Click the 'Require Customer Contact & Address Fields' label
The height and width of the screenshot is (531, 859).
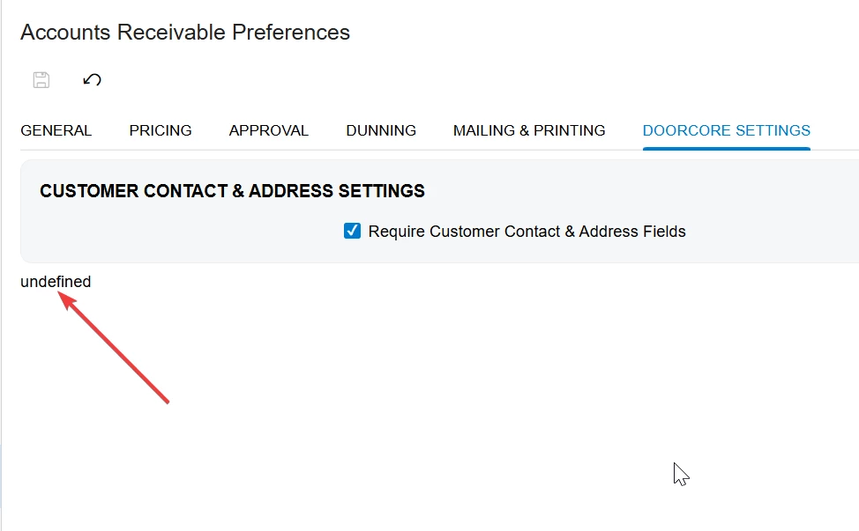(527, 232)
